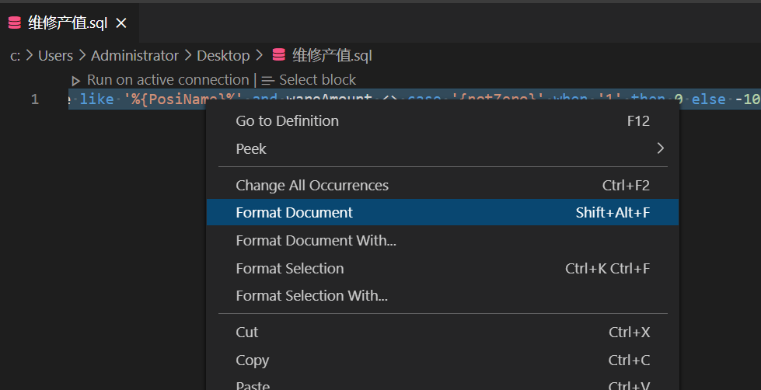
Task: Click Cut in the context menu
Action: [442, 333]
